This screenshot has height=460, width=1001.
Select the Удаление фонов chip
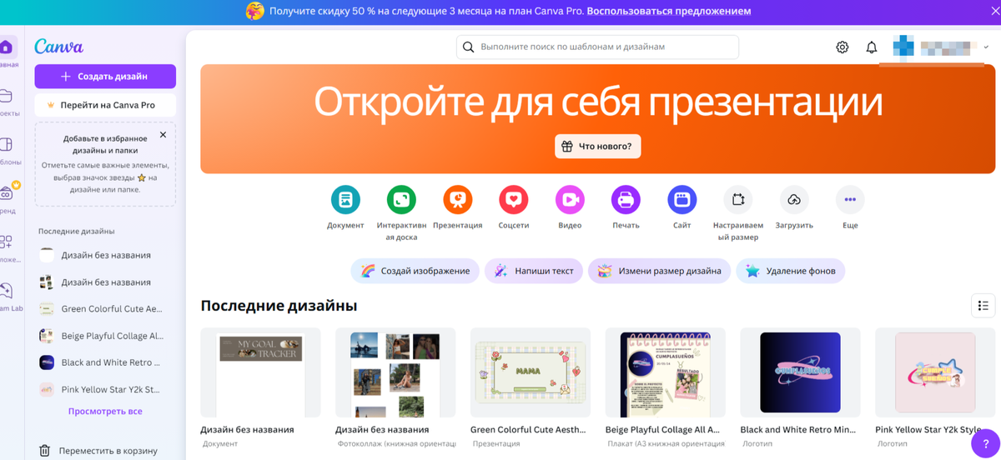click(x=791, y=271)
